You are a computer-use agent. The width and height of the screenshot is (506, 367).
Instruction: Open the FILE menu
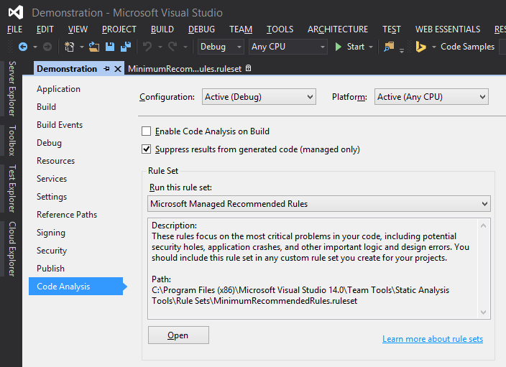click(x=14, y=29)
